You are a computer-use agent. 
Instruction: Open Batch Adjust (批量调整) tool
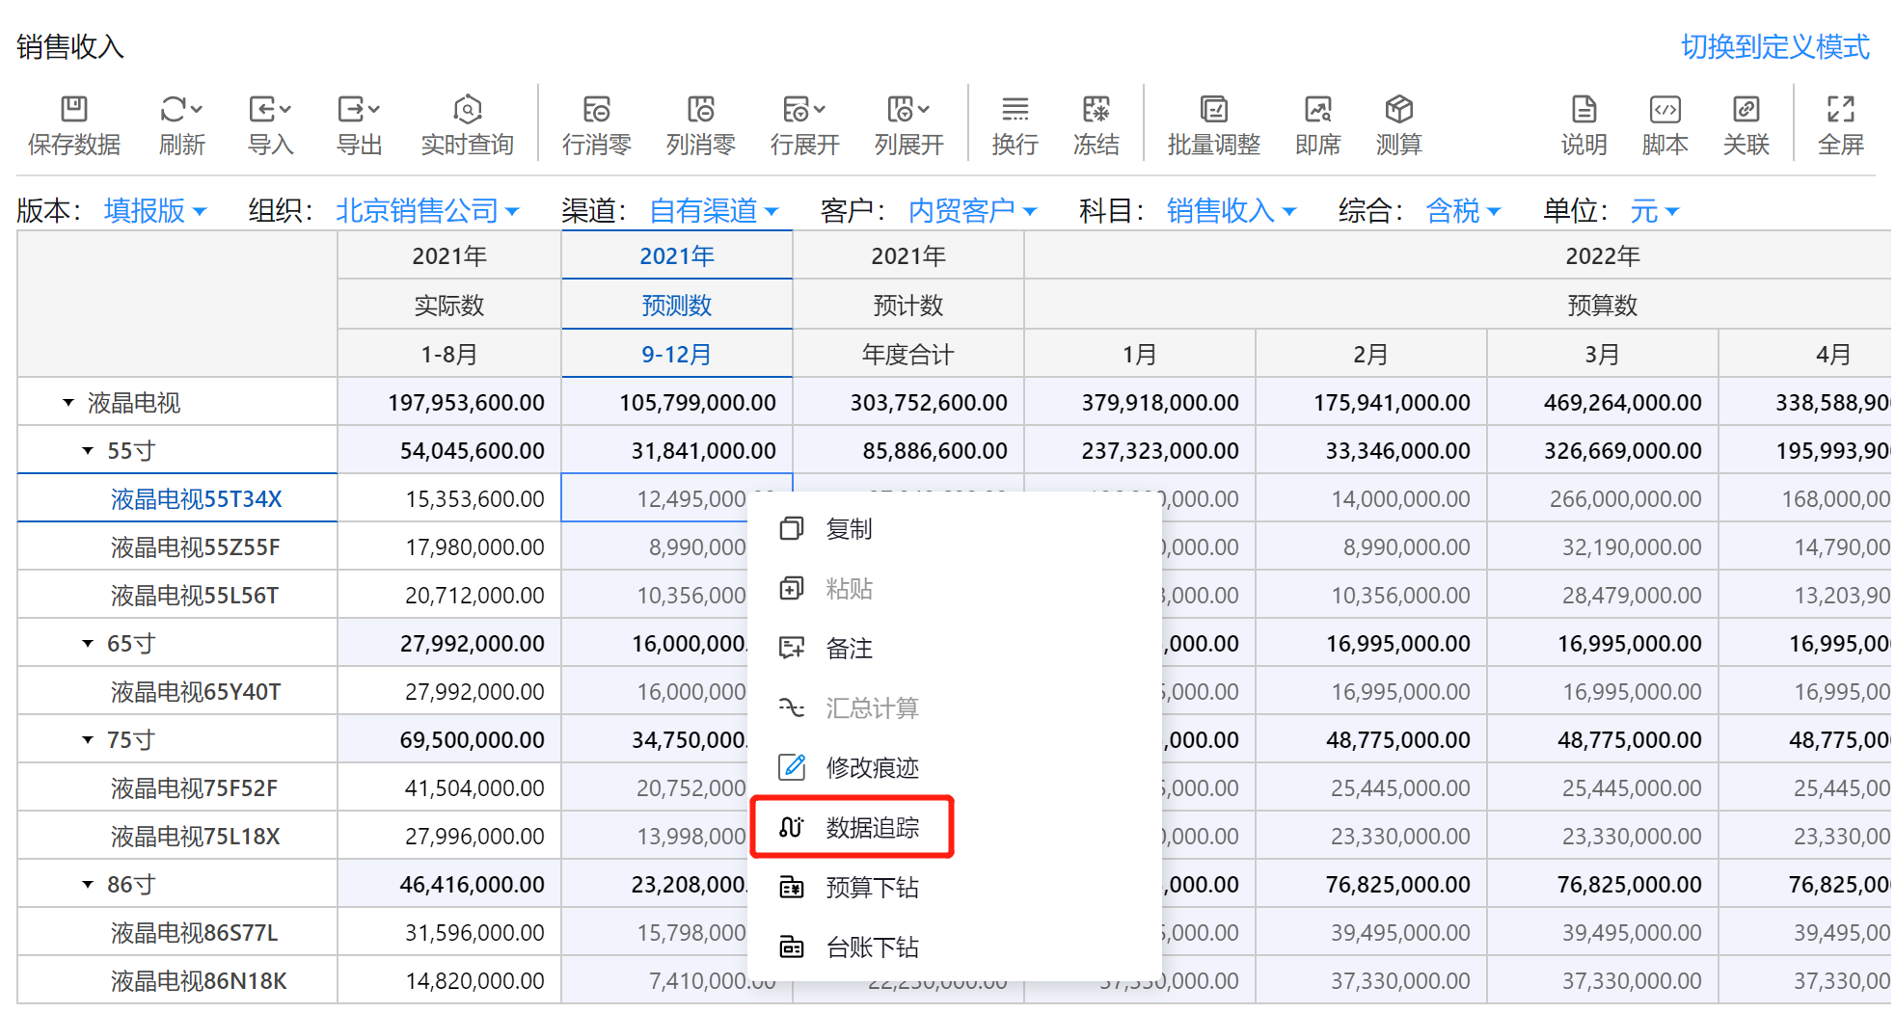point(1213,110)
